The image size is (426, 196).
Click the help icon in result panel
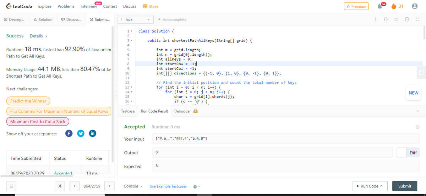[417, 127]
